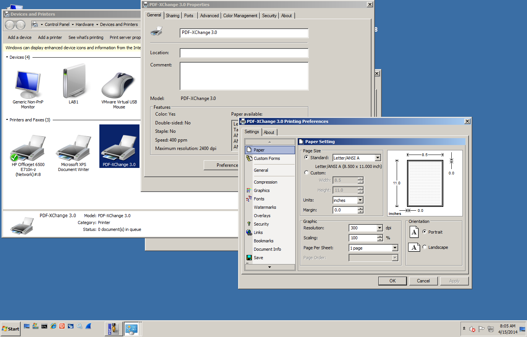527x337 pixels.
Task: Open the Standard paper size dropdown
Action: click(378, 158)
